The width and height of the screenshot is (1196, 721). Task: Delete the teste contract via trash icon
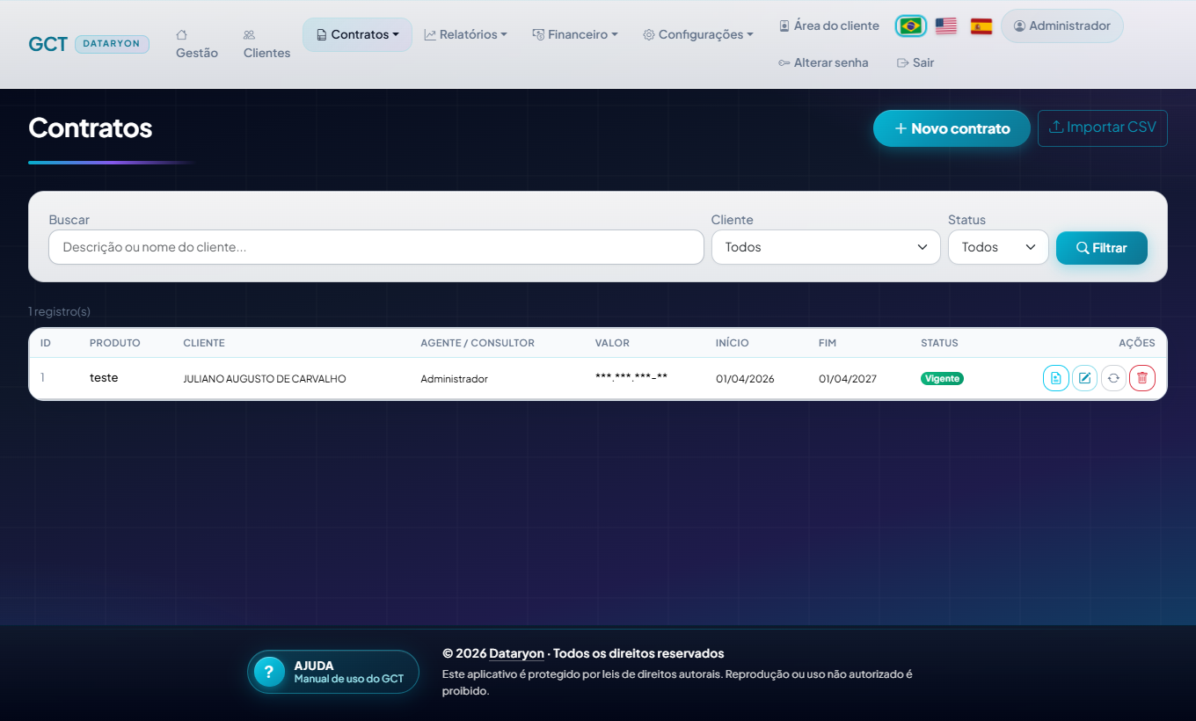click(x=1142, y=378)
